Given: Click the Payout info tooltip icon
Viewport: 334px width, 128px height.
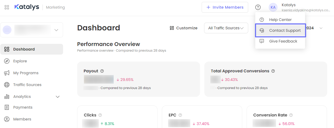Looking at the screenshot, I should click(102, 71).
